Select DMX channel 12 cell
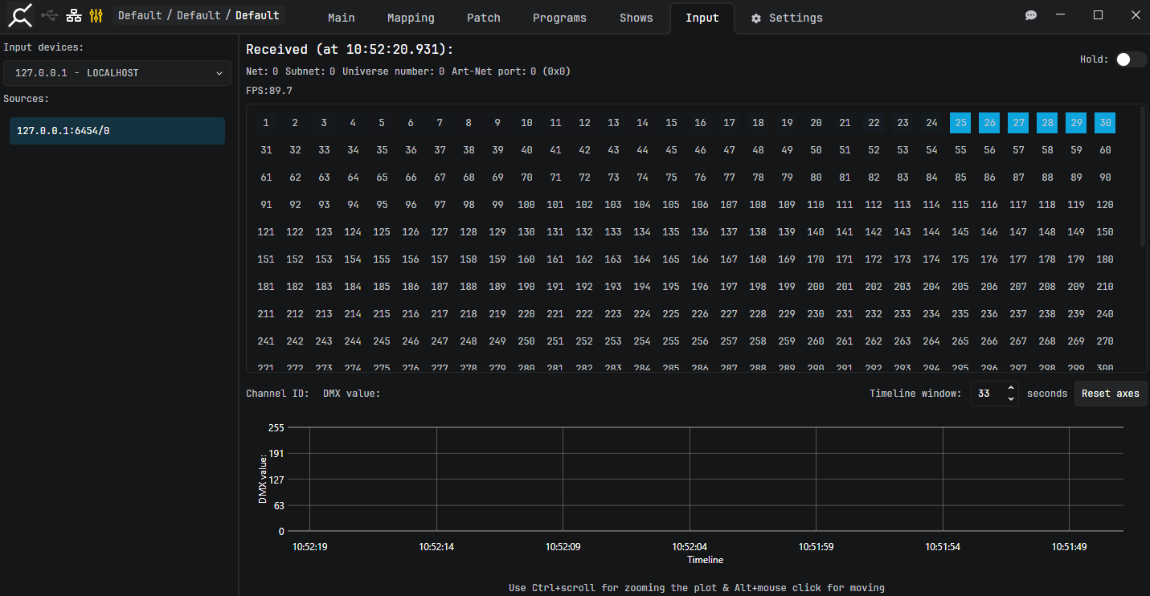Viewport: 1150px width, 596px height. coord(584,123)
